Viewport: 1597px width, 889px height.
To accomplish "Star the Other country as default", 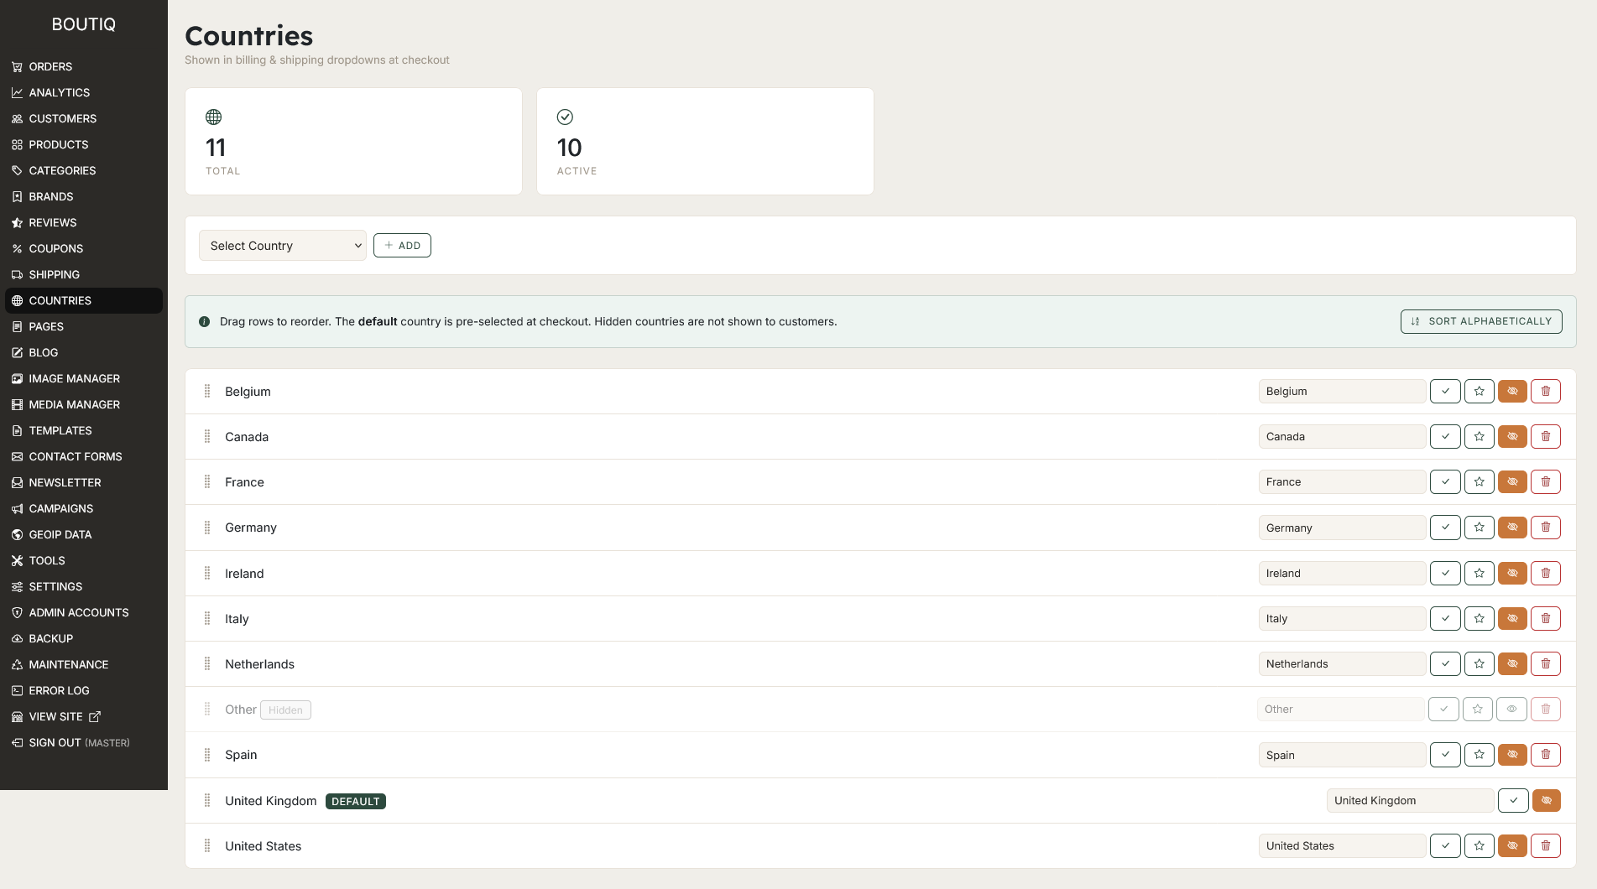I will [x=1477, y=710].
